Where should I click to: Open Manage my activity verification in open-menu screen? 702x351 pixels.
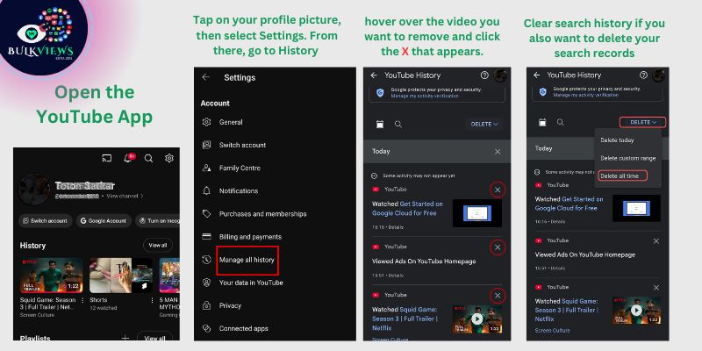[x=586, y=96]
